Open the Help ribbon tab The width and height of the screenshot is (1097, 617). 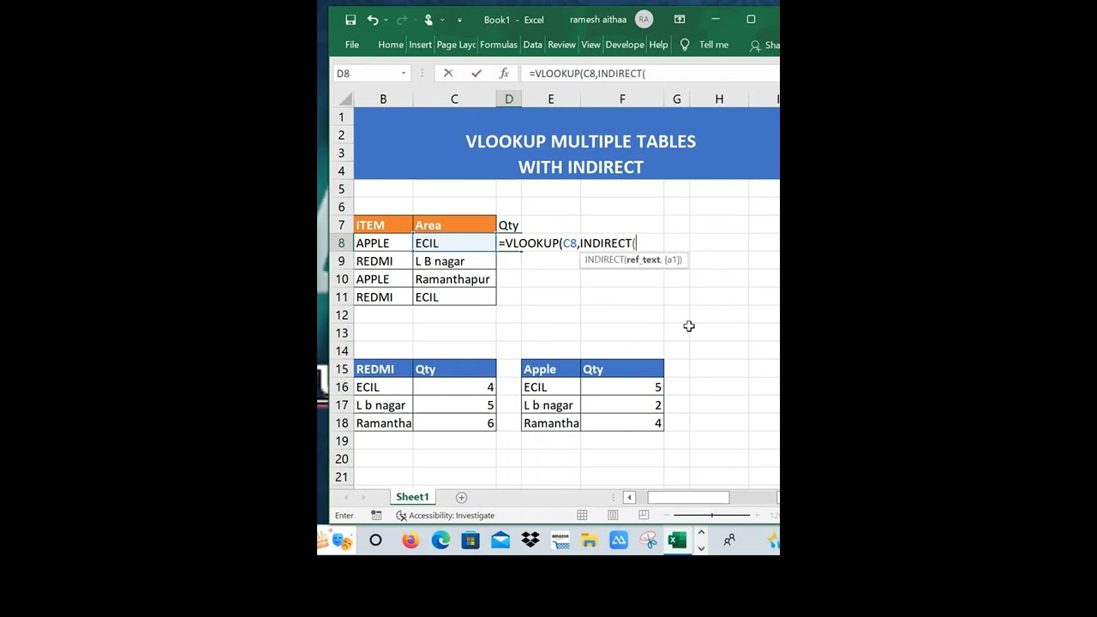(658, 45)
